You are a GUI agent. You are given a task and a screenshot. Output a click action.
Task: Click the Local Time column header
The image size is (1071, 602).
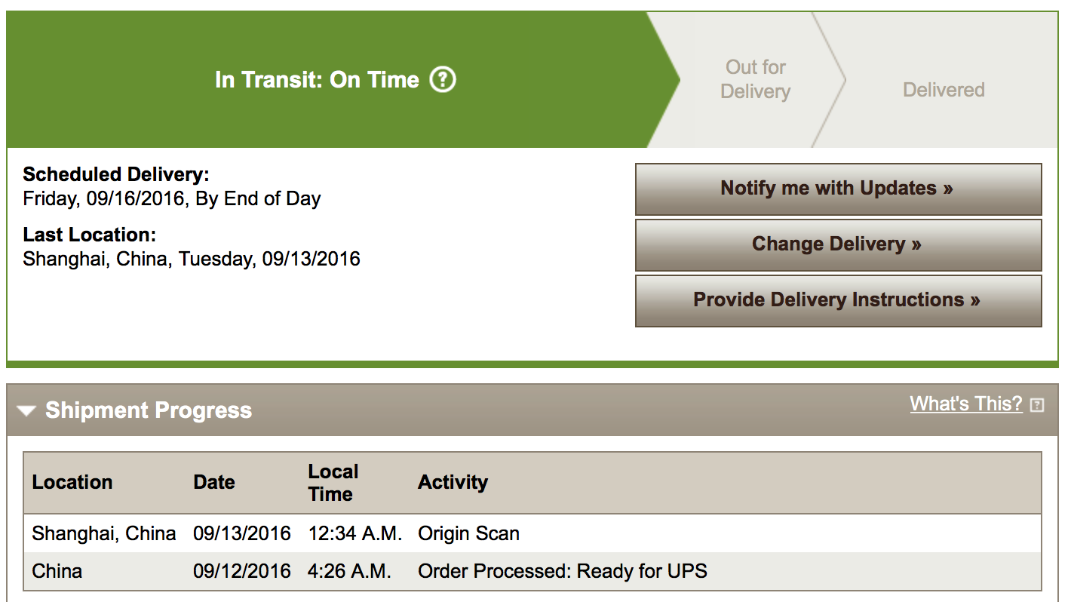point(332,483)
